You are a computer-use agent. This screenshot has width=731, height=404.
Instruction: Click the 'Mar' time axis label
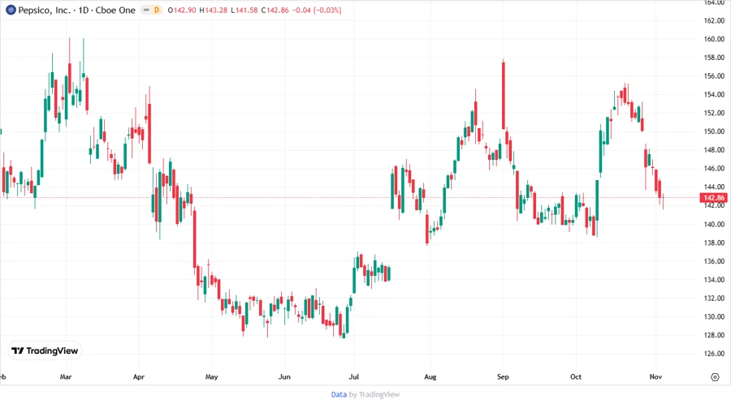pos(66,377)
